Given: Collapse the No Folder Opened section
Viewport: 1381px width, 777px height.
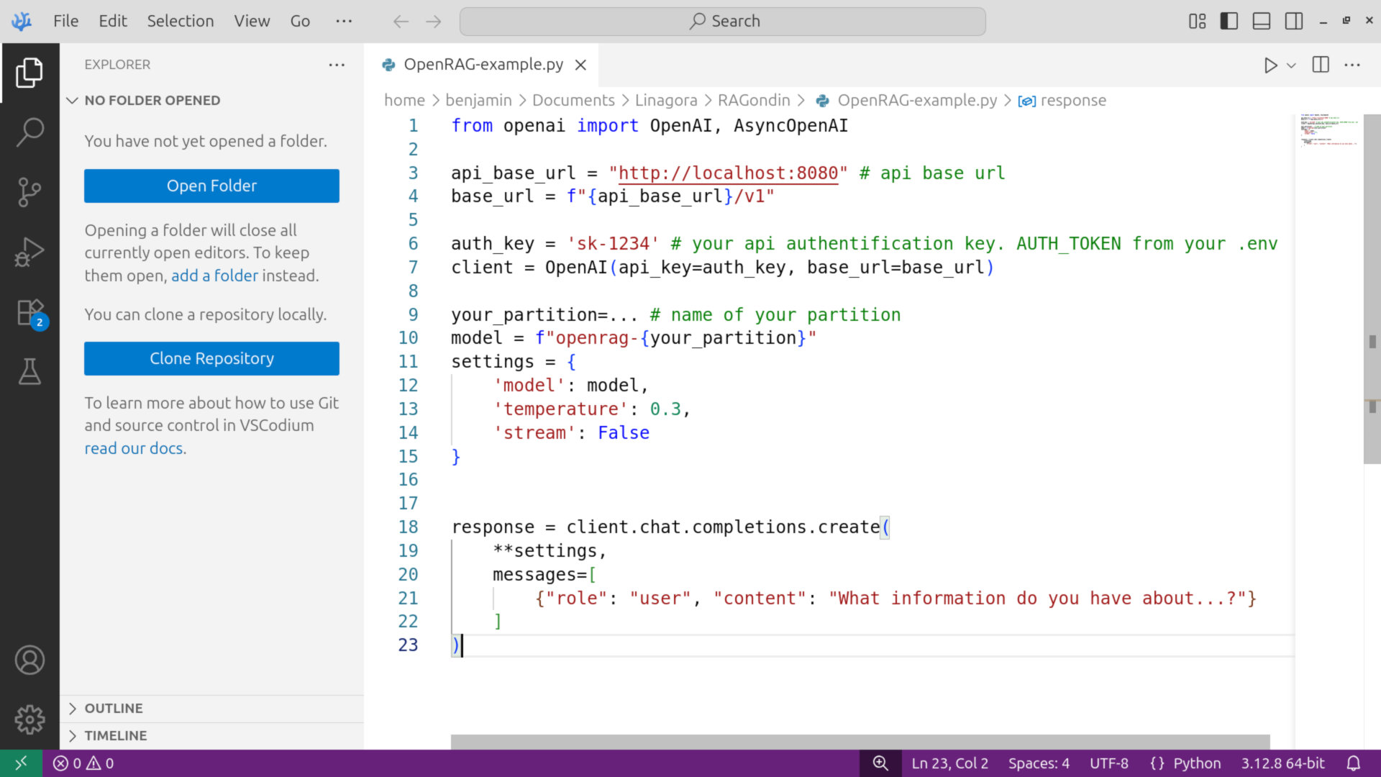Looking at the screenshot, I should pos(211,101).
